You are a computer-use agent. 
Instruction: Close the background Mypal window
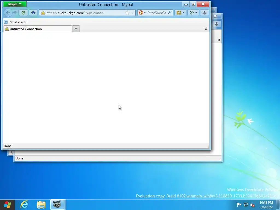(215, 16)
